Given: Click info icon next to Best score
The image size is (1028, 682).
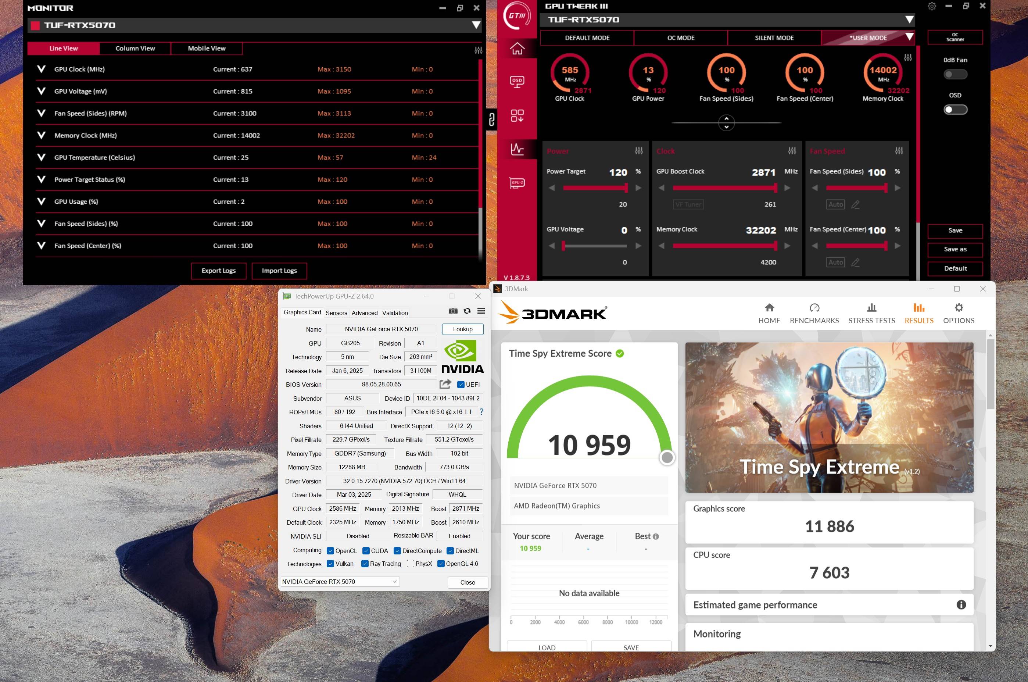Looking at the screenshot, I should click(655, 537).
